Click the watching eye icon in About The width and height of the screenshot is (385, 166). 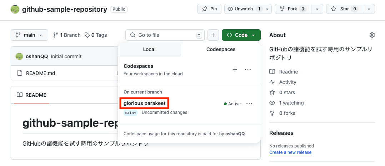point(272,103)
